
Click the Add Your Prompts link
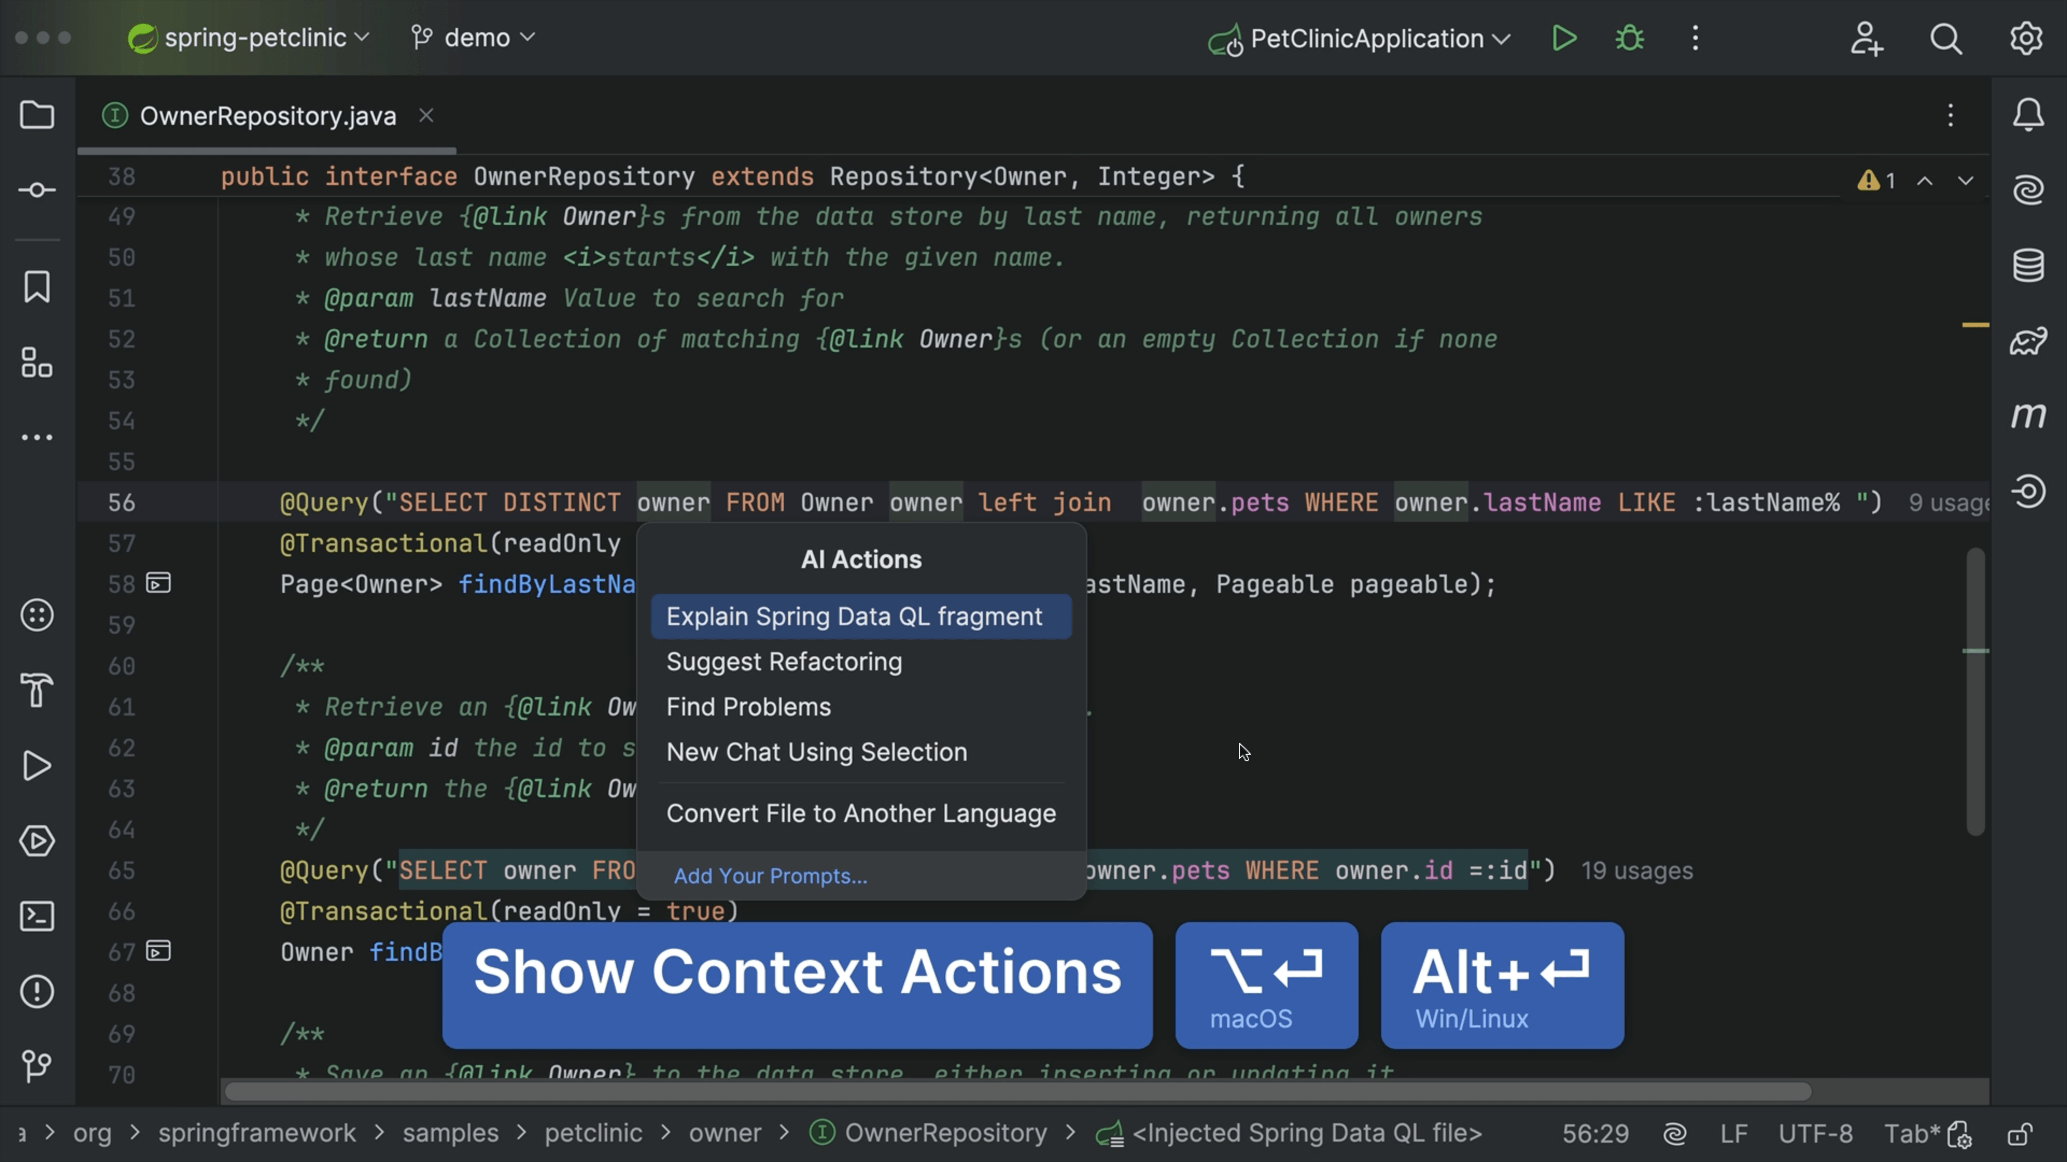pos(770,876)
